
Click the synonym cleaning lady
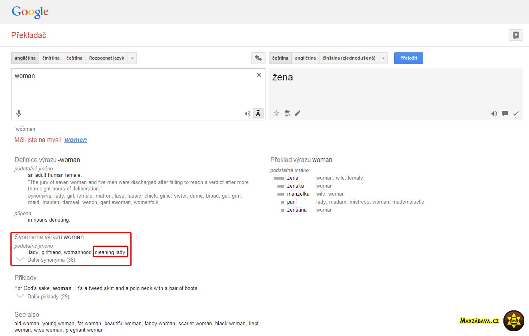point(110,252)
